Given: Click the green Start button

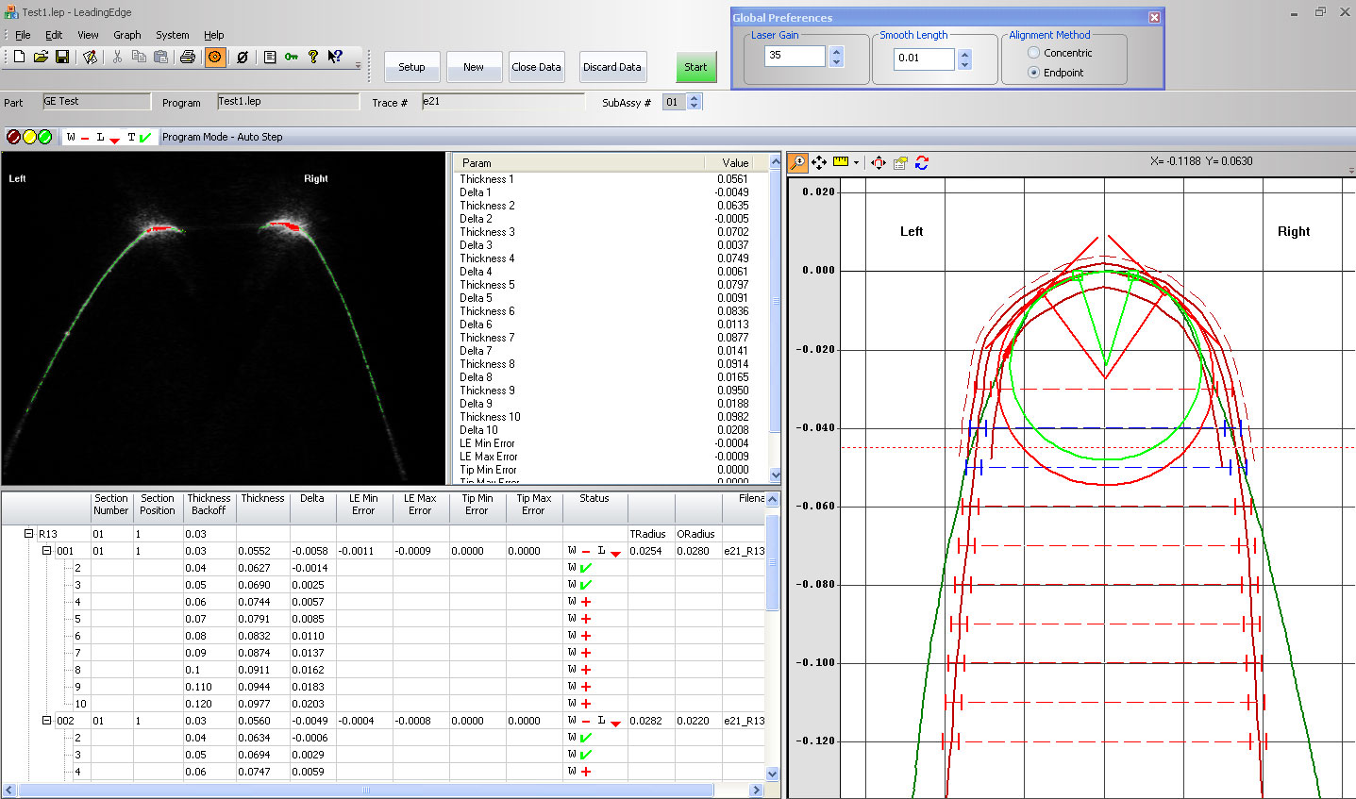Looking at the screenshot, I should (695, 67).
